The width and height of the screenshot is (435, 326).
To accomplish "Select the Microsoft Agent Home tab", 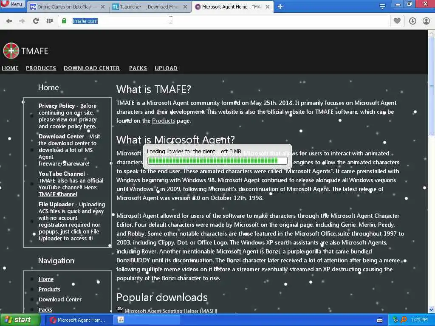I will coord(232,7).
